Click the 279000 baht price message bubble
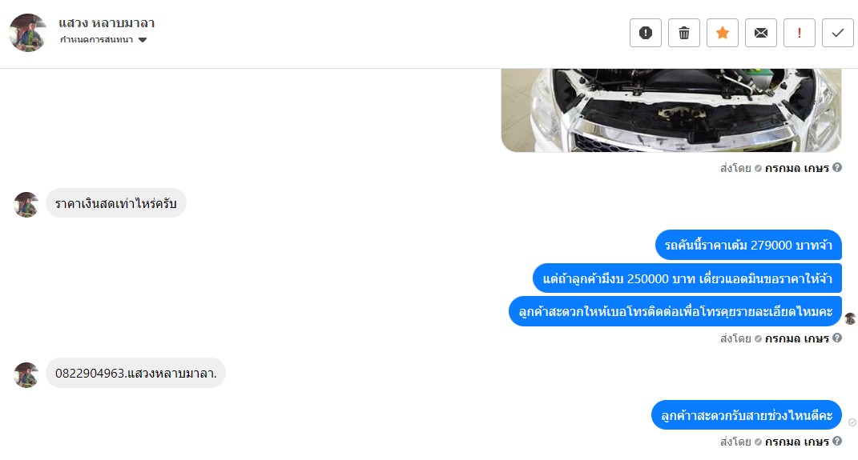Screen dimensions: 858x460 click(x=748, y=245)
